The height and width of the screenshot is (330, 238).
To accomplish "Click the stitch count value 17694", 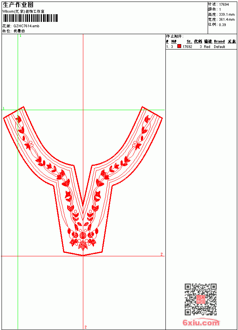I will point(224,5).
